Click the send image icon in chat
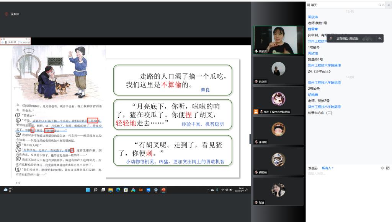The height and width of the screenshot is (222, 392). click(388, 168)
